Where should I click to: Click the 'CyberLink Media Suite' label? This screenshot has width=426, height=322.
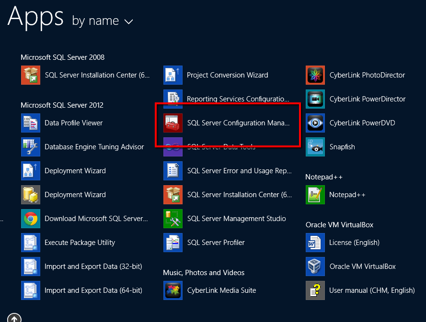221,290
